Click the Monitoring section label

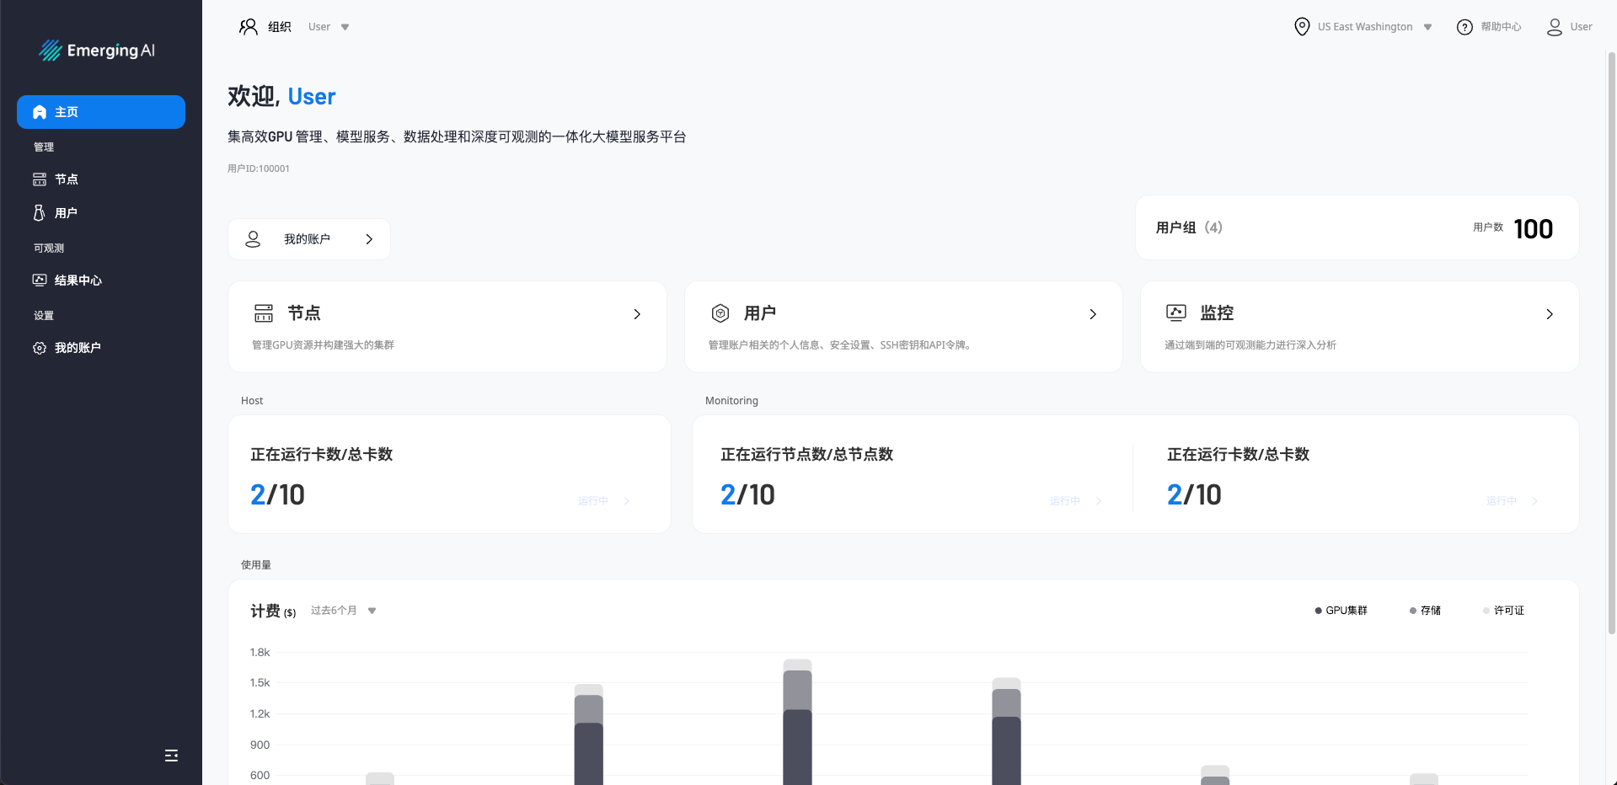point(731,401)
